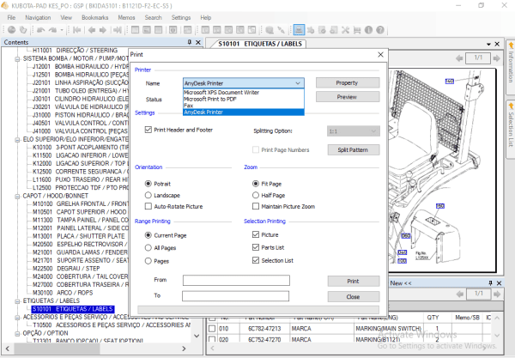Click the hand icon in the toolbar

[x=23, y=30]
